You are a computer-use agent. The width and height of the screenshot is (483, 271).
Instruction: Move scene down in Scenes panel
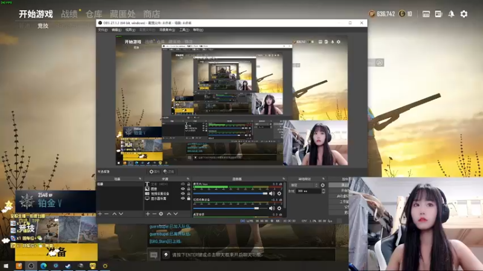click(x=121, y=214)
